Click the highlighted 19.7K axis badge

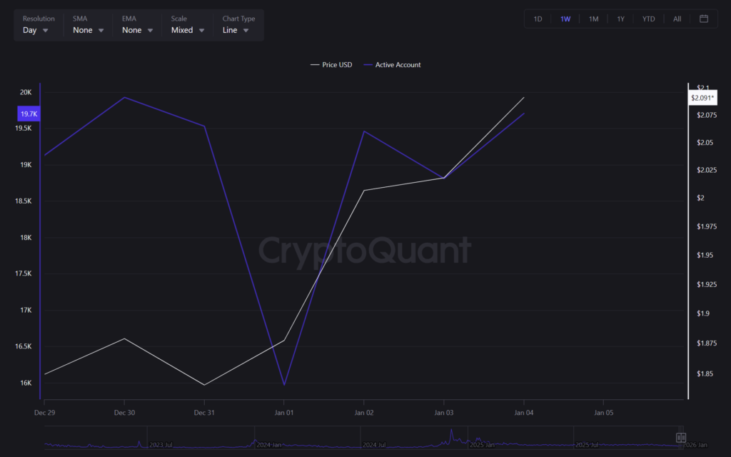point(29,113)
